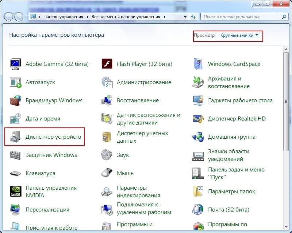Open Панель управления NVIDIA link

tap(51, 191)
